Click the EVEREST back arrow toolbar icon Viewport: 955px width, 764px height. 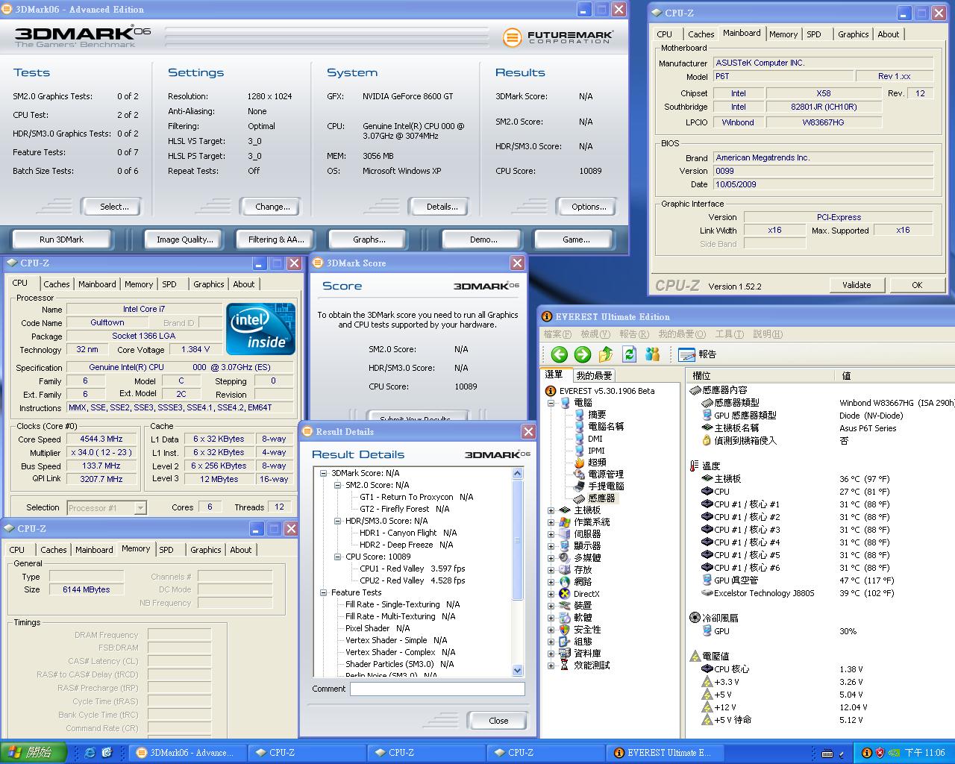click(560, 354)
